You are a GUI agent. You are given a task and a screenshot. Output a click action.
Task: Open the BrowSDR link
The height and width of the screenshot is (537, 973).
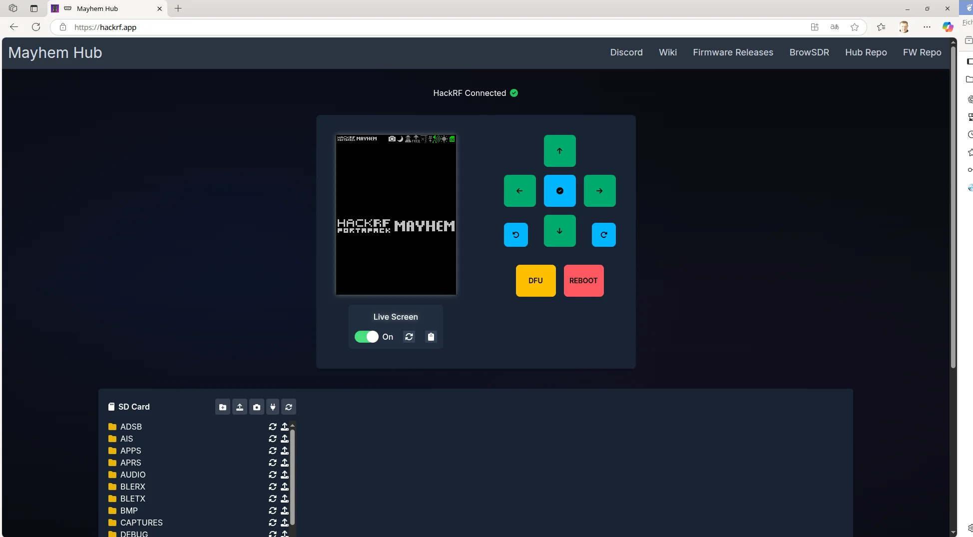pyautogui.click(x=809, y=52)
